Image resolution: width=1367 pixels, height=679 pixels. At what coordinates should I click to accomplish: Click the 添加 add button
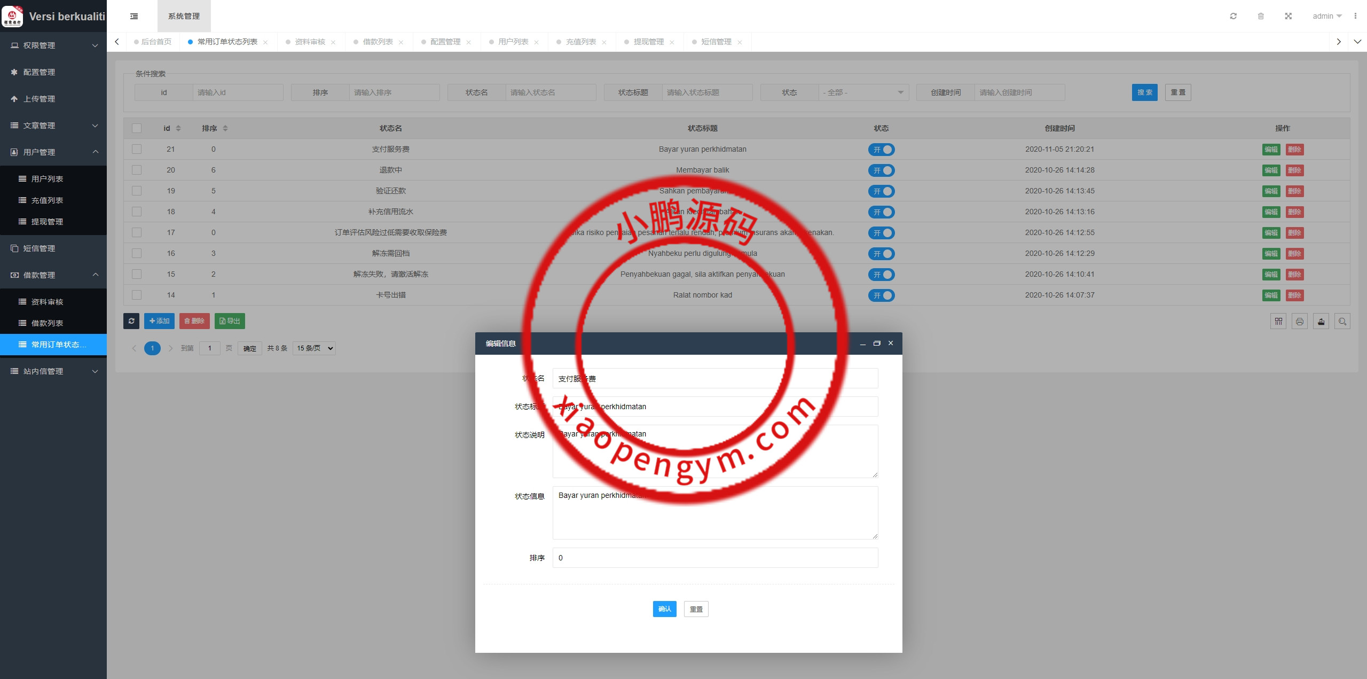pos(159,321)
